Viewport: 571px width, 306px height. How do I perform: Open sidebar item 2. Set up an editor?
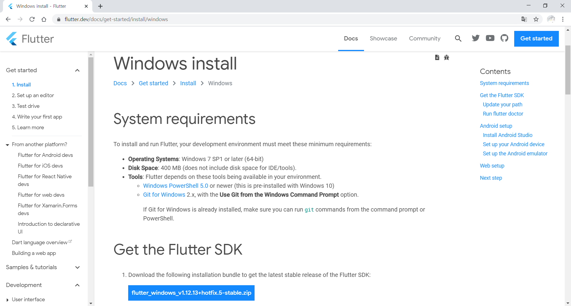click(x=33, y=95)
